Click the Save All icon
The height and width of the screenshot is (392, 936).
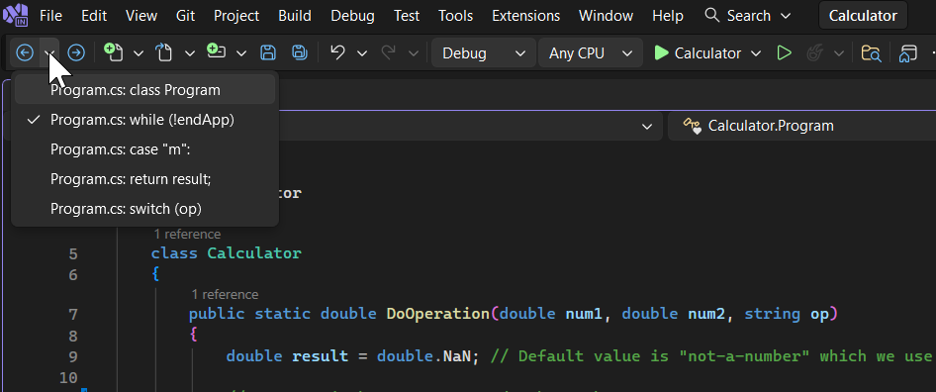click(x=300, y=52)
